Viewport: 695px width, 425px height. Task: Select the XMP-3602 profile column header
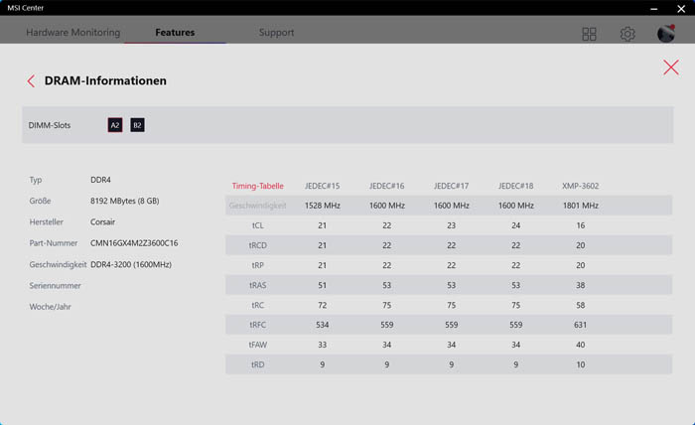pos(580,186)
